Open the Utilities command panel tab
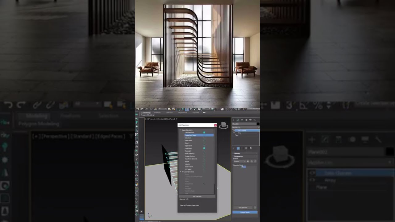Screen dimensions: 395x222 255,120
